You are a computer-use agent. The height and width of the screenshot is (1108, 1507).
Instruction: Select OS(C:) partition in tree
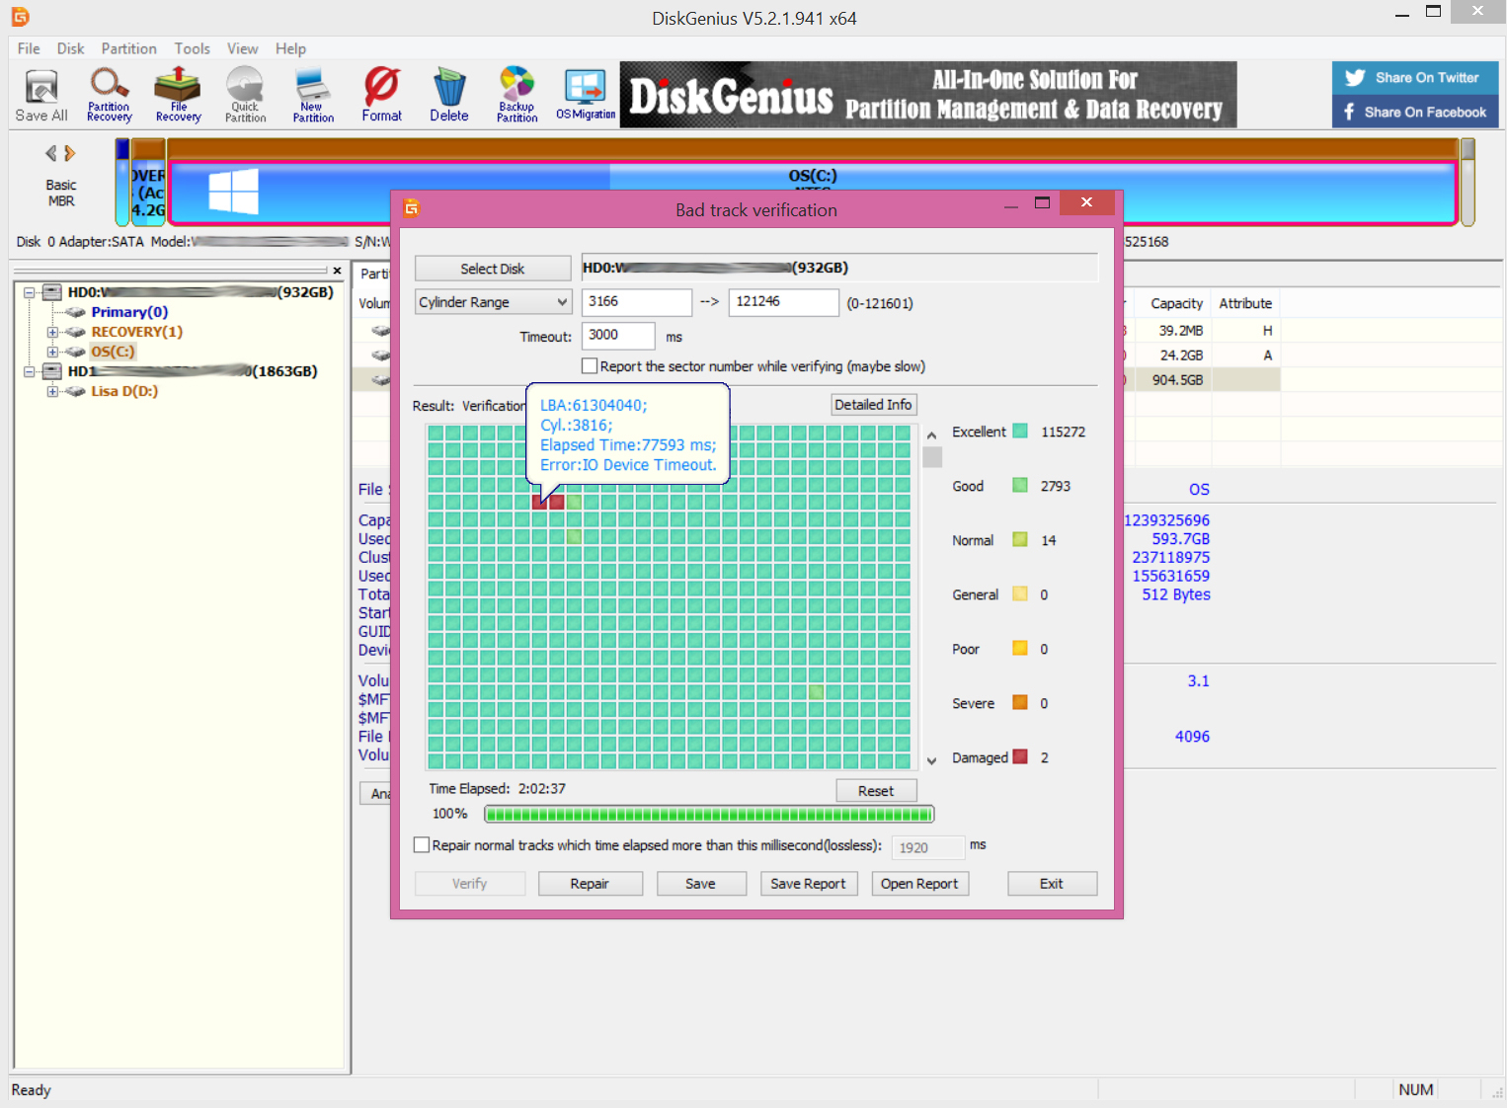coord(113,352)
